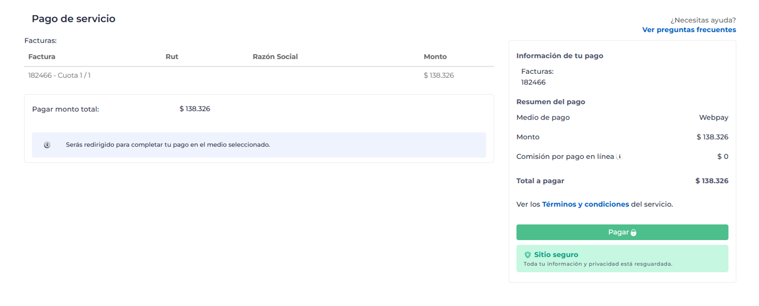
Task: Open the Términos y condiciones link
Action: [x=585, y=204]
